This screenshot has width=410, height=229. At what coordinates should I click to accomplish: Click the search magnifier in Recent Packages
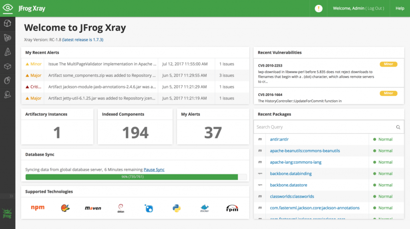[x=398, y=127]
